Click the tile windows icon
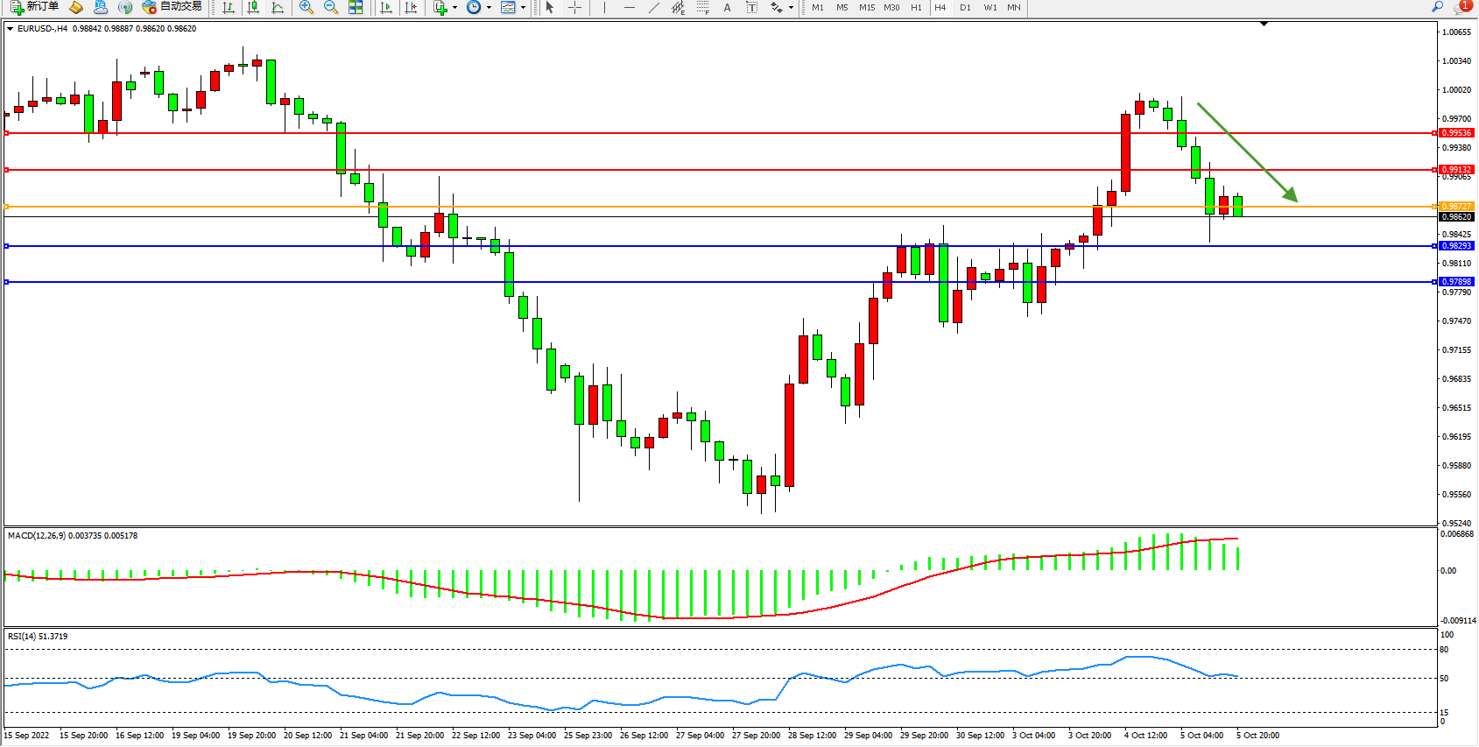1479x747 pixels. coord(356,7)
